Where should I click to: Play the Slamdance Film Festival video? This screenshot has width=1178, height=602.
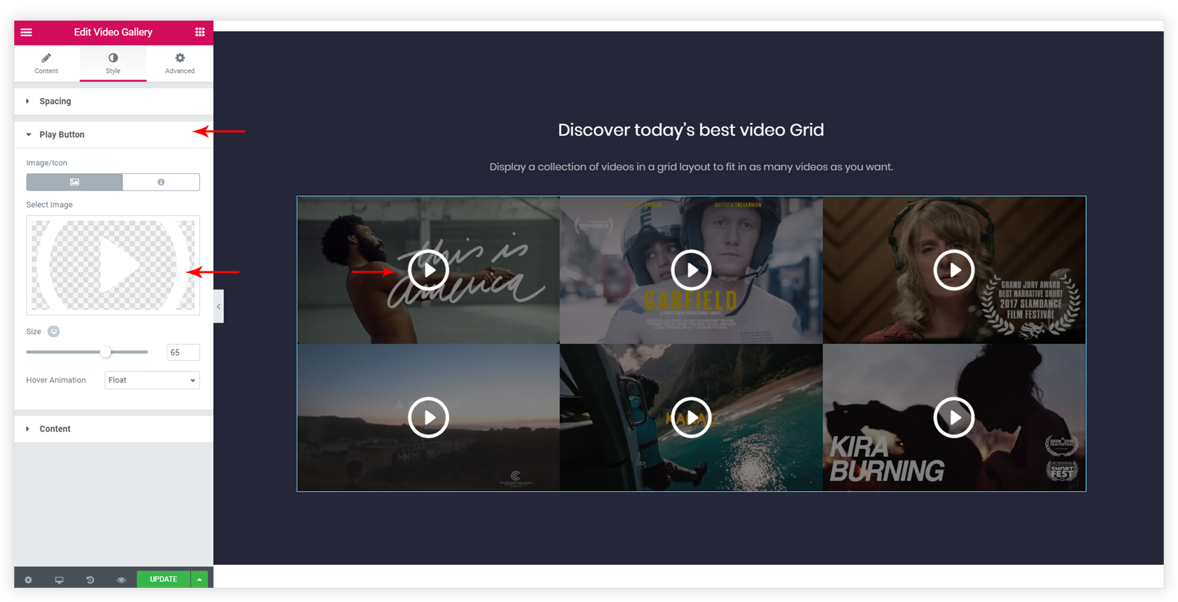pyautogui.click(x=954, y=270)
